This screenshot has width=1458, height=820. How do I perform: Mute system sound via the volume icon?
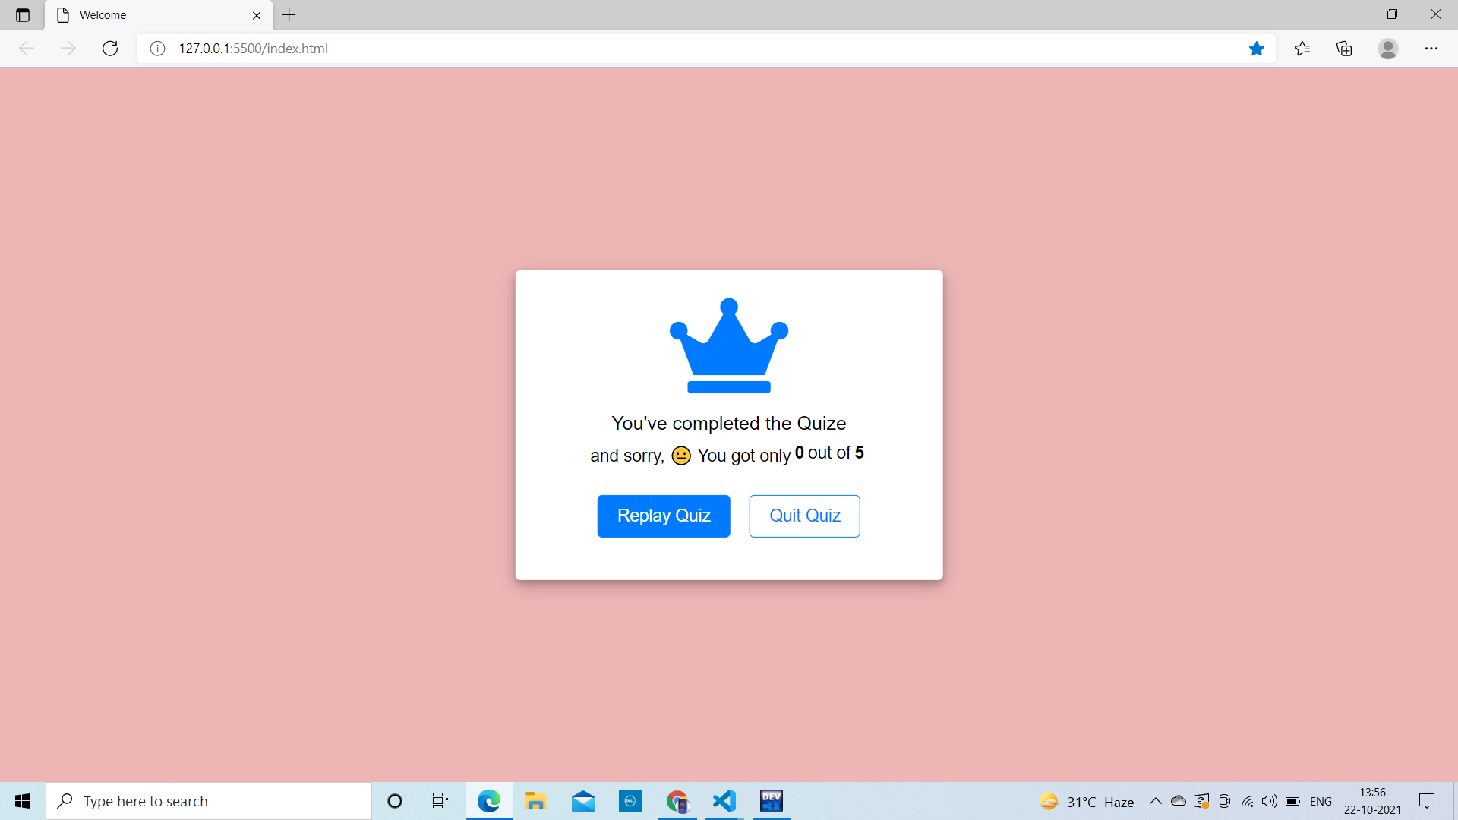pyautogui.click(x=1269, y=801)
